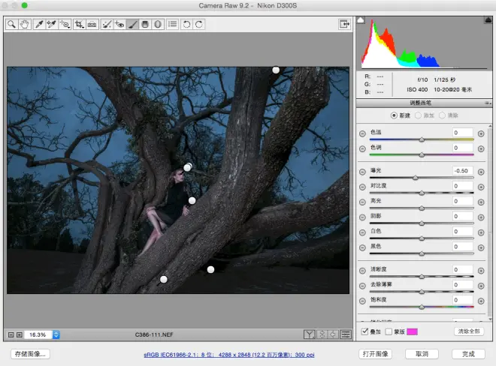Decrease 色温 with its minus button
This screenshot has width=496, height=366.
362,133
